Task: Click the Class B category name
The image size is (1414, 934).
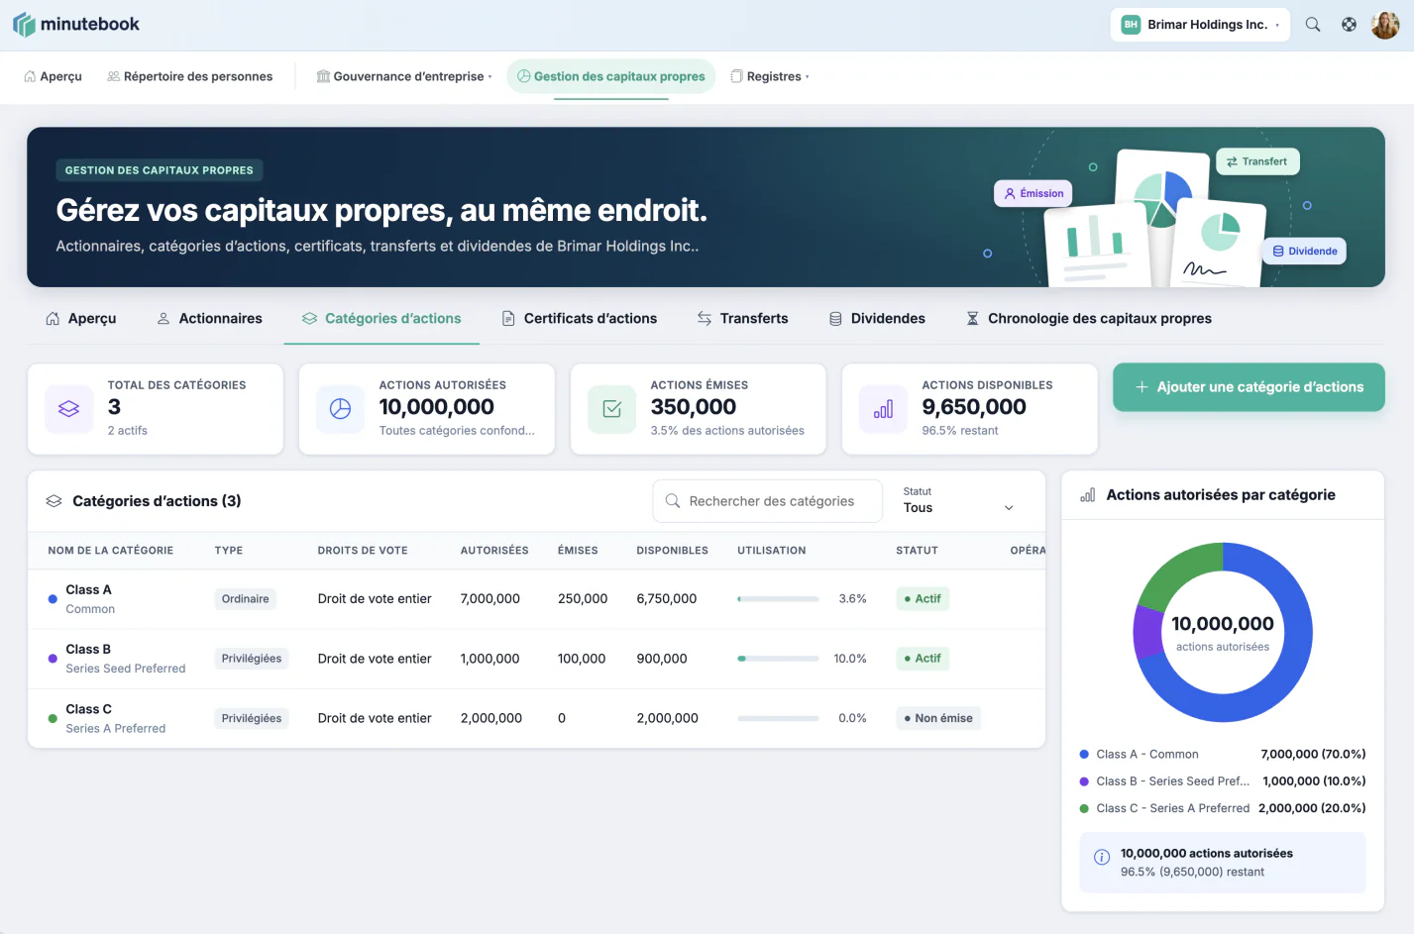Action: click(x=88, y=649)
